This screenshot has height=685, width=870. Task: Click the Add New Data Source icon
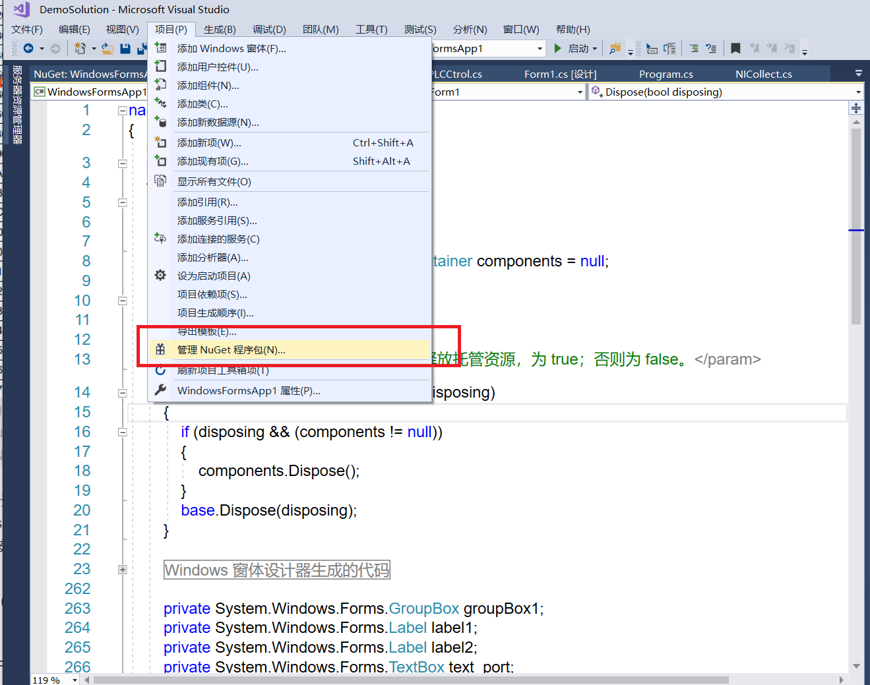click(160, 121)
